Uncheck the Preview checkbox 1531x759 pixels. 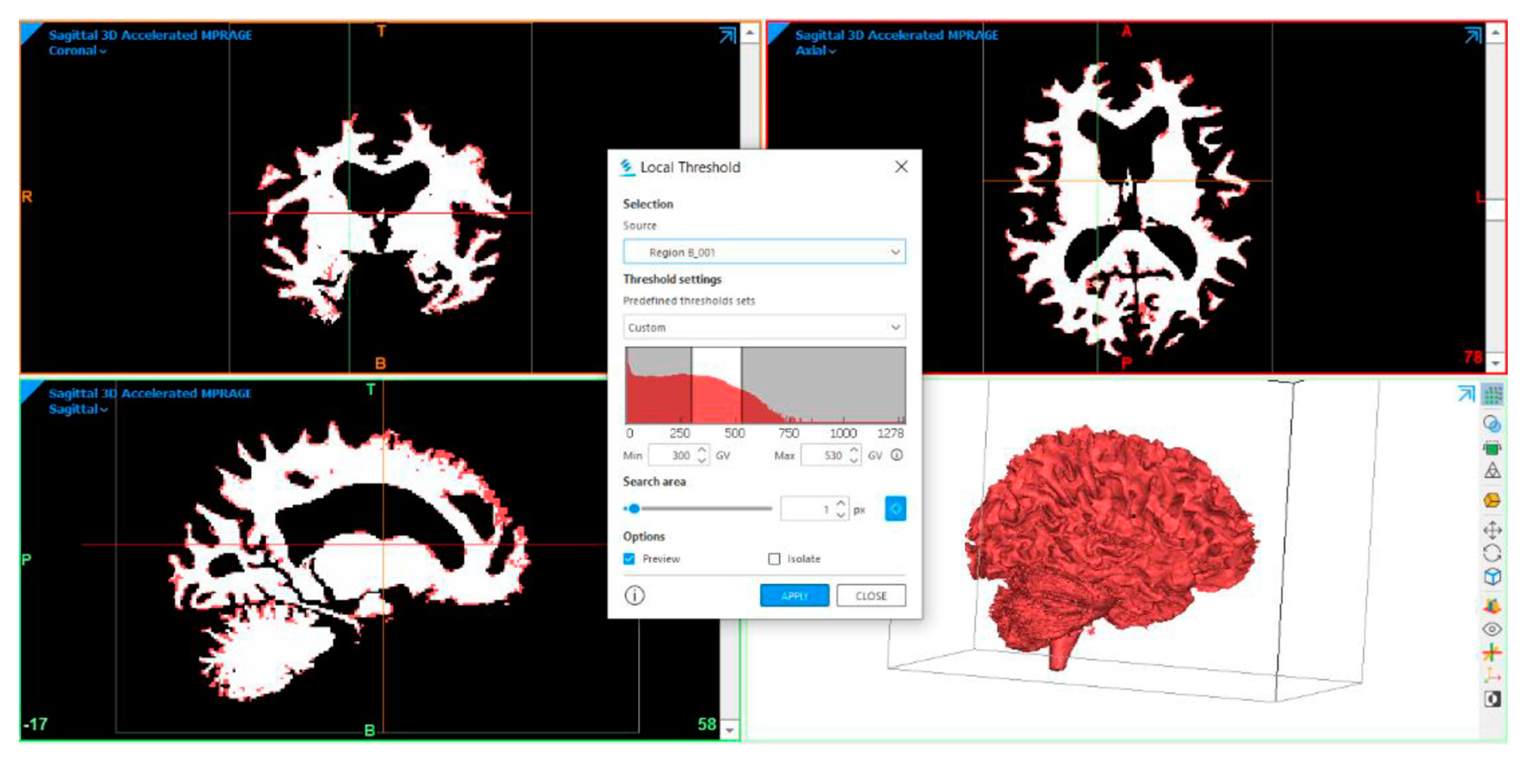pyautogui.click(x=629, y=559)
